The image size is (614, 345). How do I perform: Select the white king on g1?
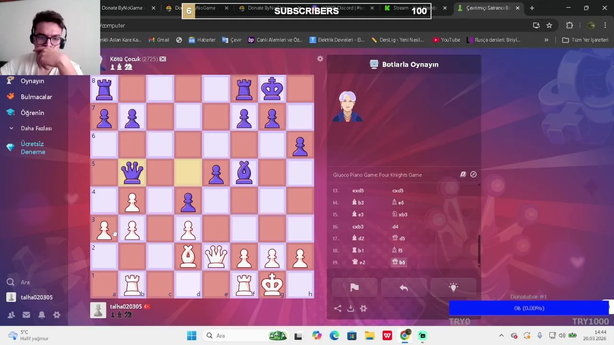coord(272,284)
